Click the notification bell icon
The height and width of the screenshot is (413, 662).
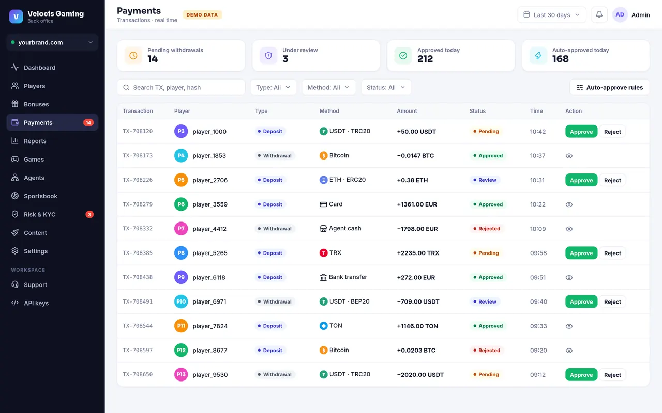pos(599,15)
